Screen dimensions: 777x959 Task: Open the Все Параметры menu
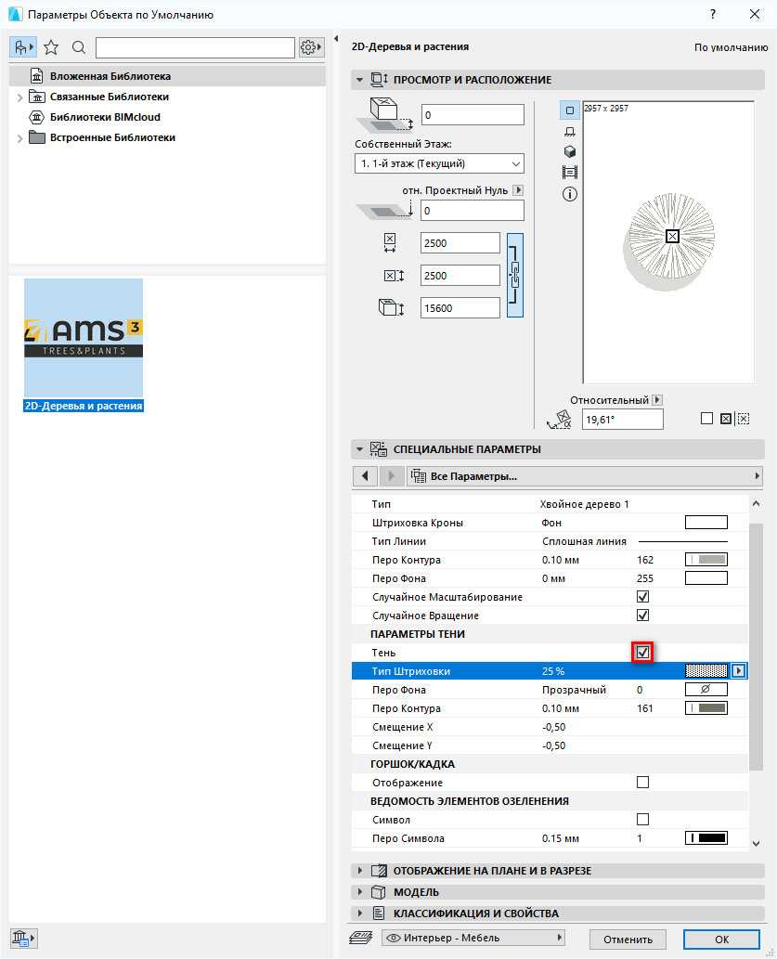tap(583, 476)
